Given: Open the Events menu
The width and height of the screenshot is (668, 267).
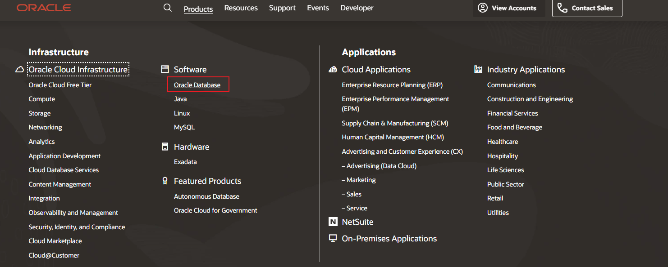Looking at the screenshot, I should click(318, 8).
